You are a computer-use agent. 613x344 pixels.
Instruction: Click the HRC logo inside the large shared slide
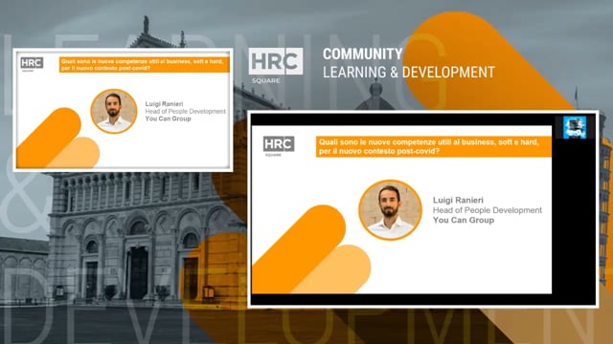click(279, 146)
